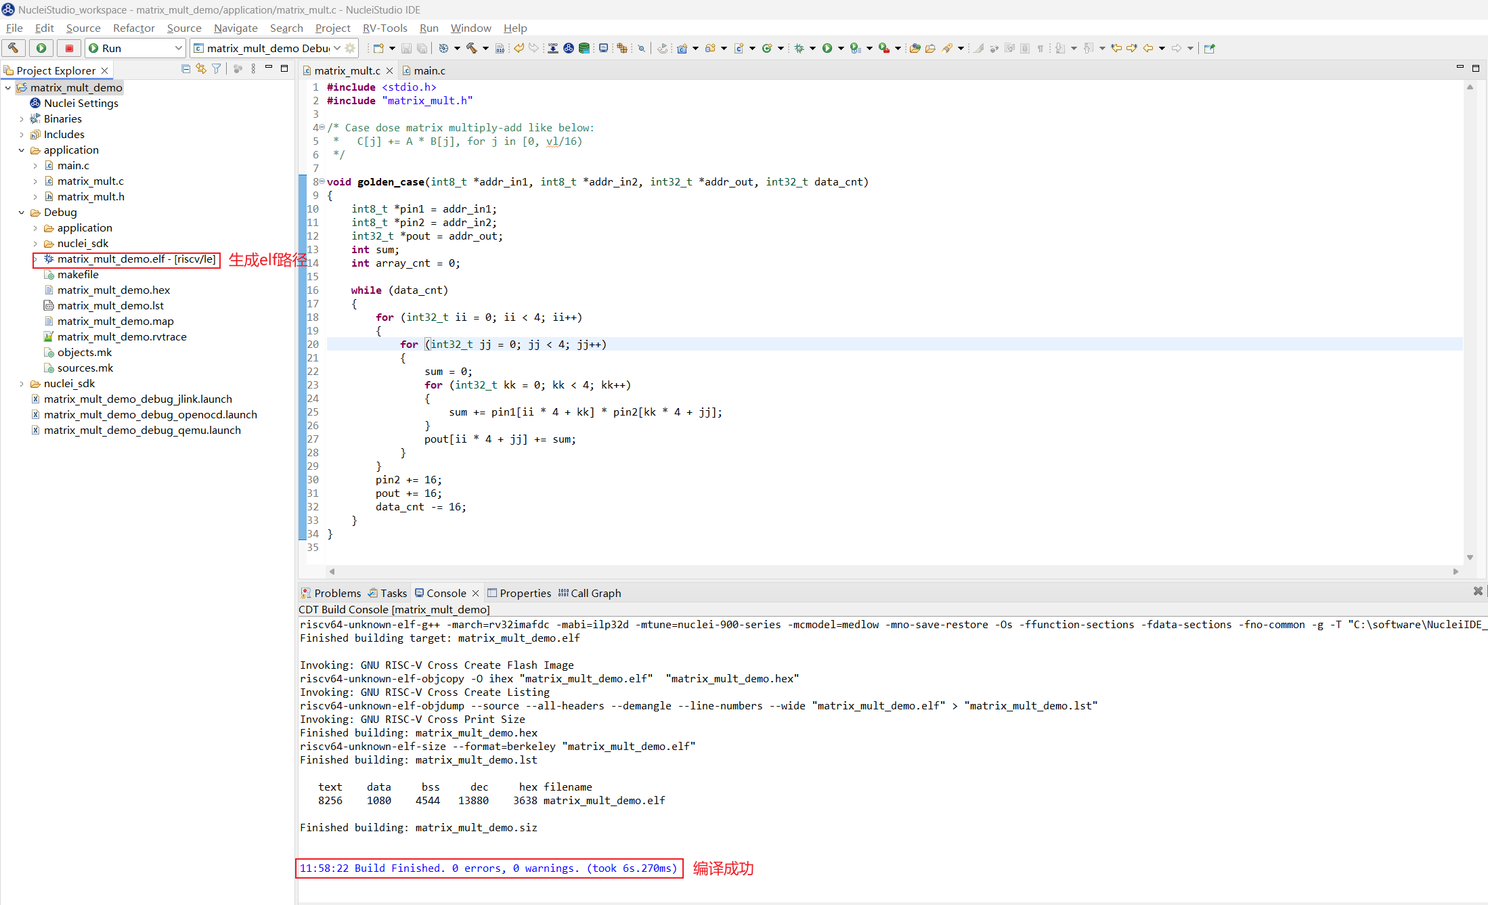Click the Last Edit Location arrow icon
The width and height of the screenshot is (1488, 905).
(x=1116, y=48)
